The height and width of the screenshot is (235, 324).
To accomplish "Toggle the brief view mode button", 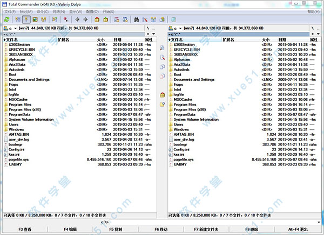I will point(16,19).
